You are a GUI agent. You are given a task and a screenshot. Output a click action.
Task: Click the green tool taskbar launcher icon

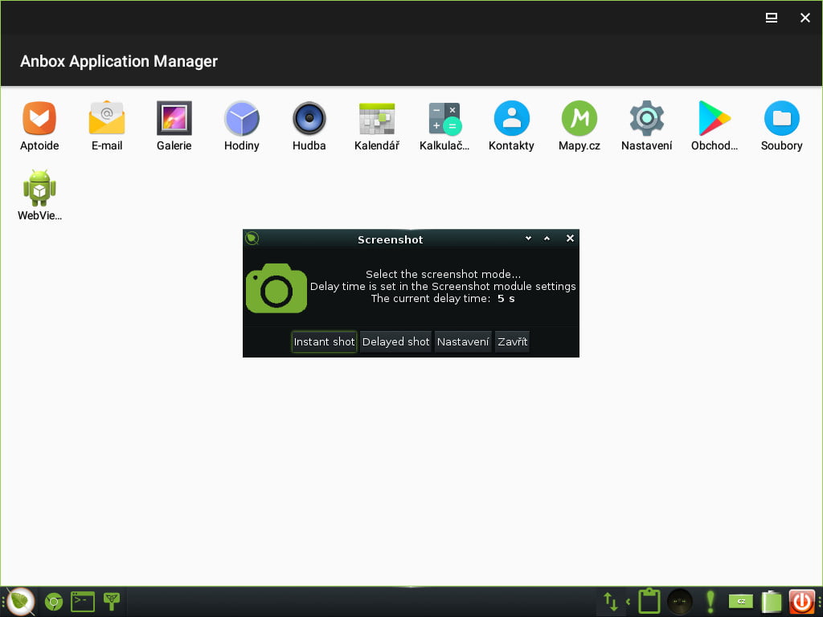[x=112, y=601]
